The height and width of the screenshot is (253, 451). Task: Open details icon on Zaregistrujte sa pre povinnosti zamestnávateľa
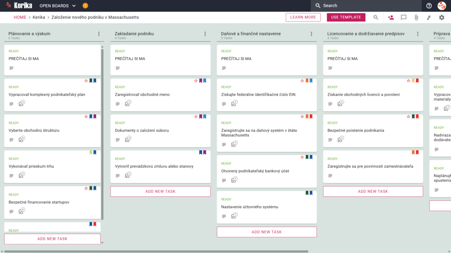pyautogui.click(x=330, y=176)
